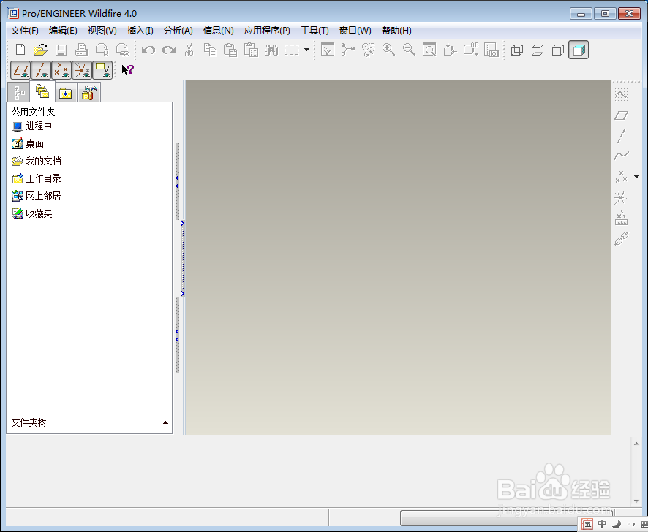The height and width of the screenshot is (532, 648).
Task: Click the Print icon
Action: point(82,50)
